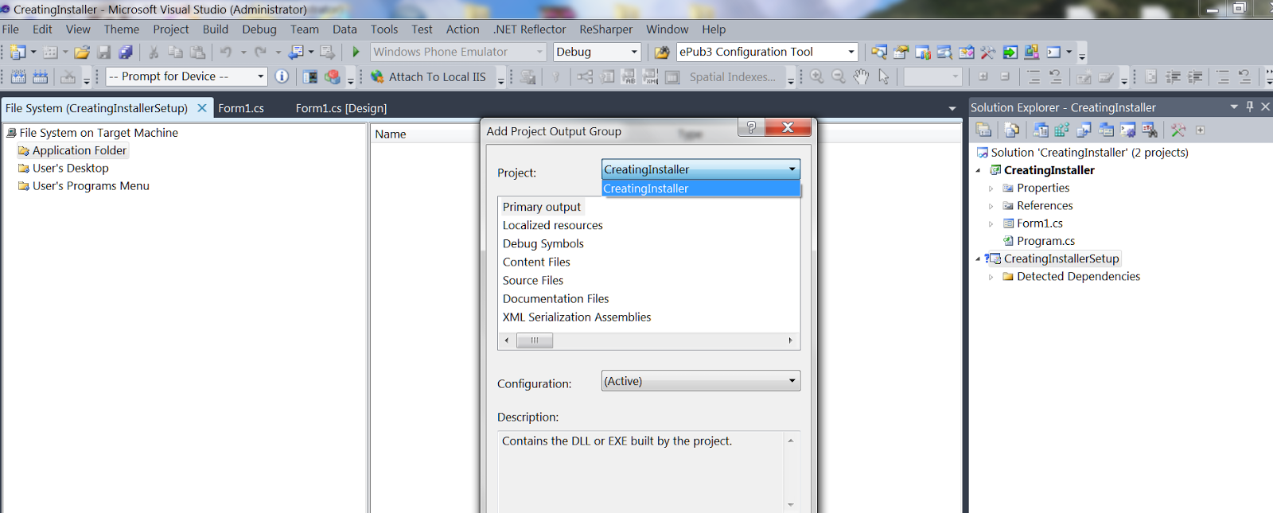Open the Debug solution configuration dropdown

pyautogui.click(x=597, y=52)
